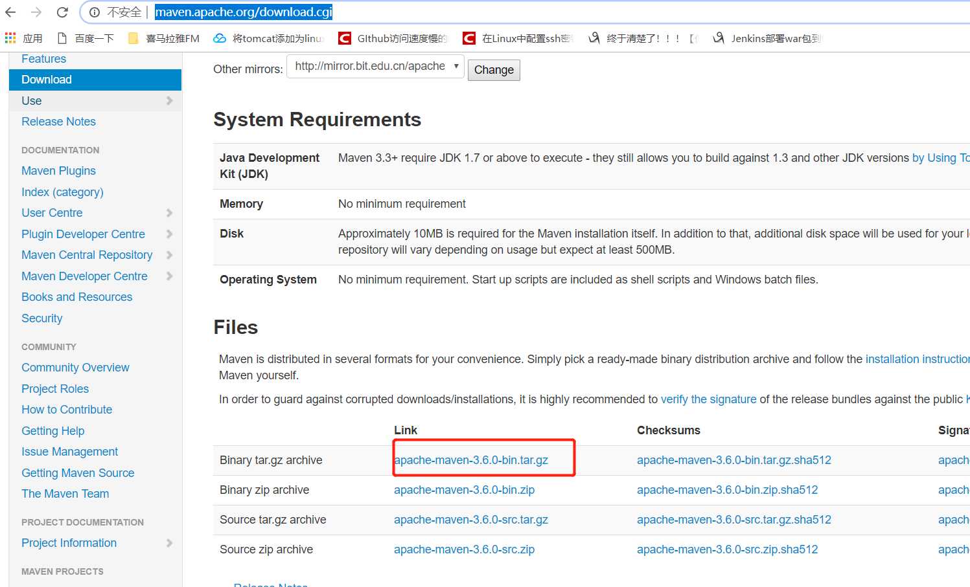Screen dimensions: 970x587
Task: Expand the Maven Central Repository arrow
Action: [169, 255]
